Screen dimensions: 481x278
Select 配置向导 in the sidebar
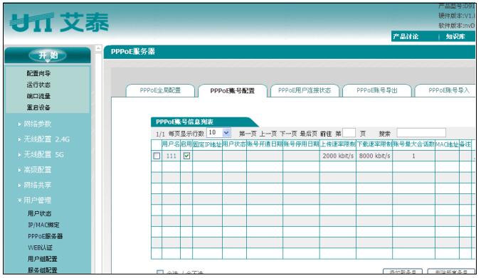38,73
